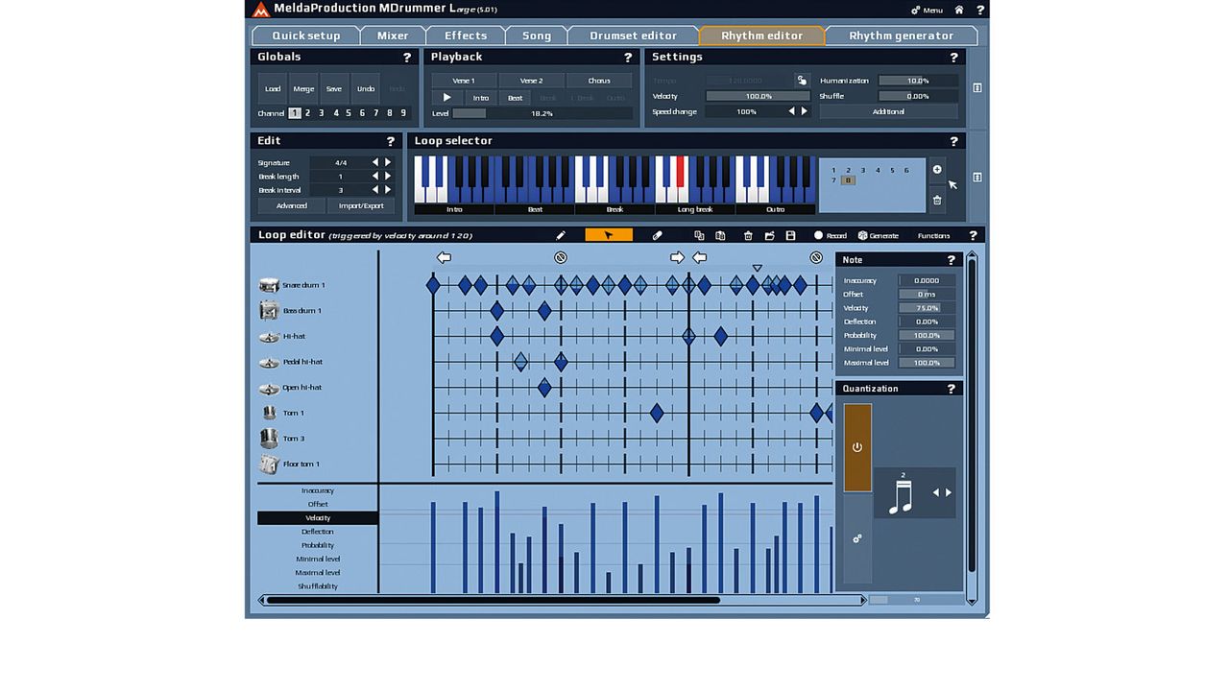Image resolution: width=1229 pixels, height=691 pixels.
Task: Select the eraser tool in Loop editor
Action: point(657,235)
